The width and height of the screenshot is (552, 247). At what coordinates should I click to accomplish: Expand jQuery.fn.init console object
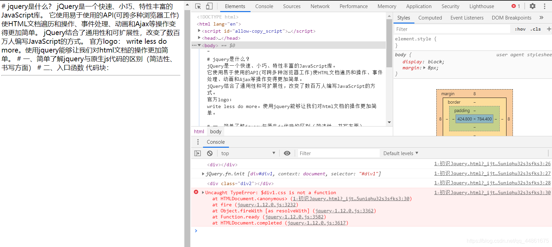203,174
